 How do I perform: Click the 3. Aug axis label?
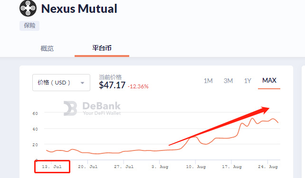(160, 167)
